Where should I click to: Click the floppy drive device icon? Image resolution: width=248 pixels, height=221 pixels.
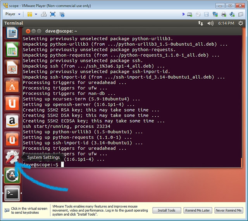point(207,14)
